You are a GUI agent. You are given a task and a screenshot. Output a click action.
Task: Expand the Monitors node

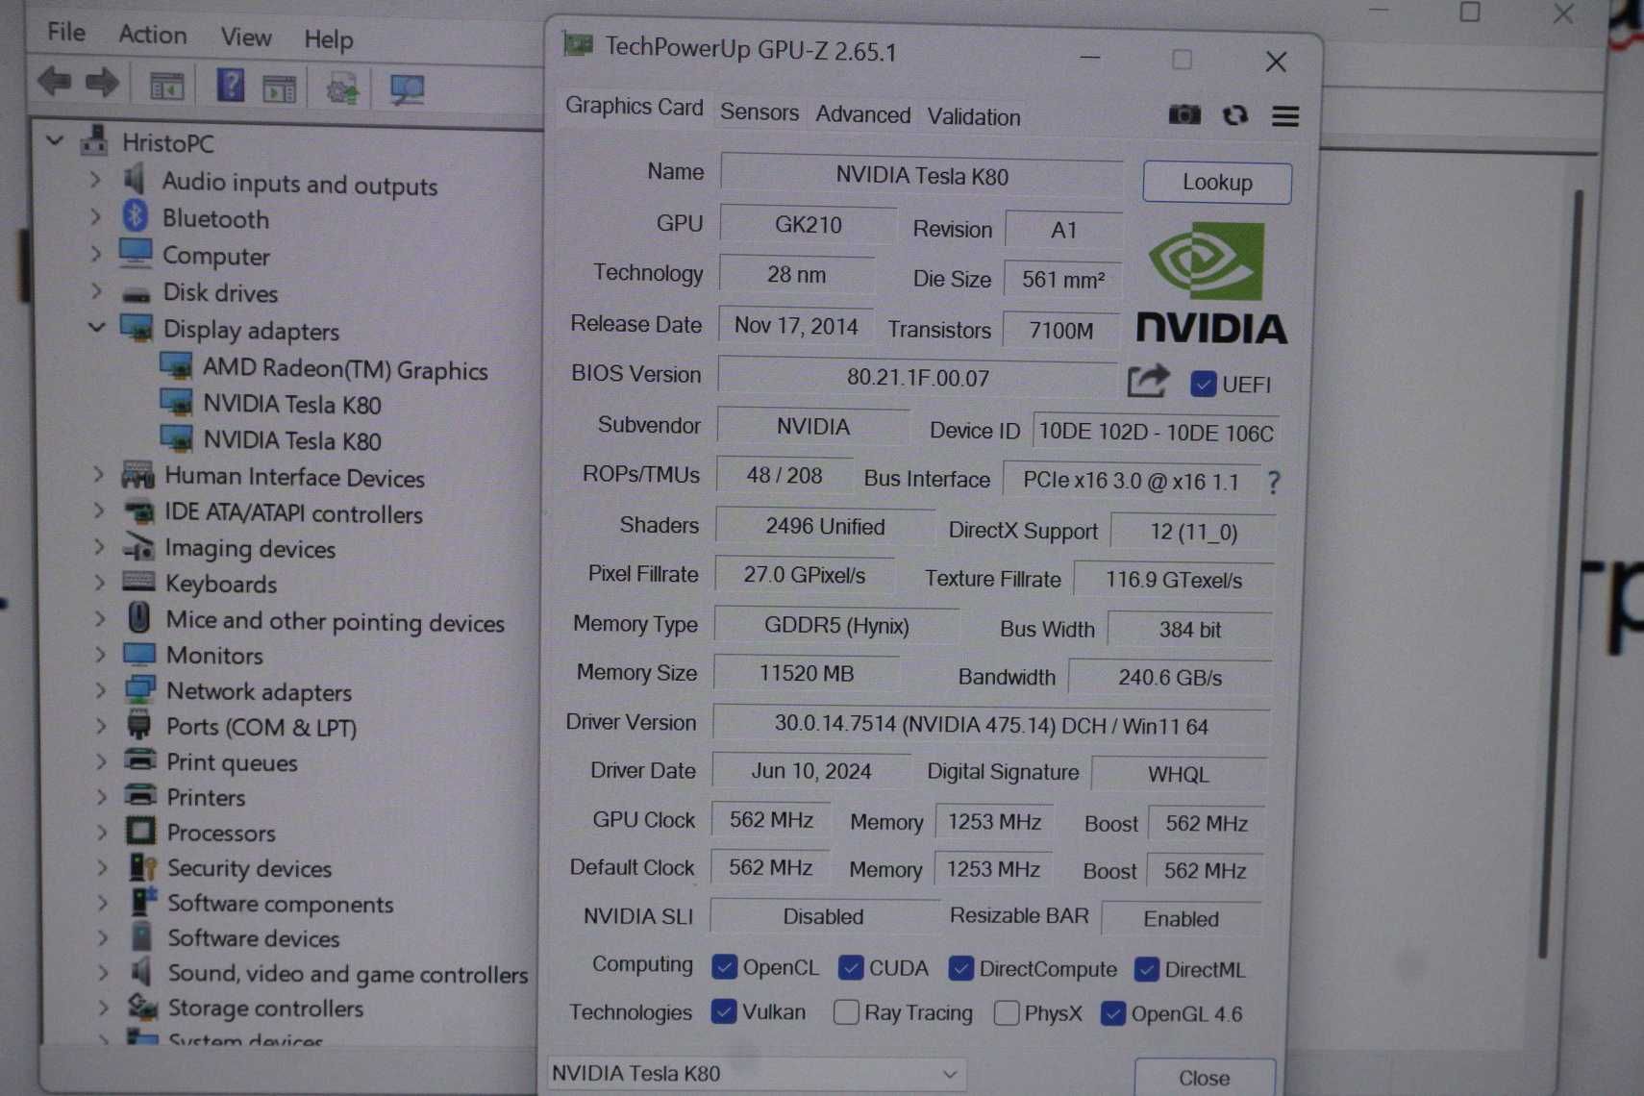click(100, 654)
